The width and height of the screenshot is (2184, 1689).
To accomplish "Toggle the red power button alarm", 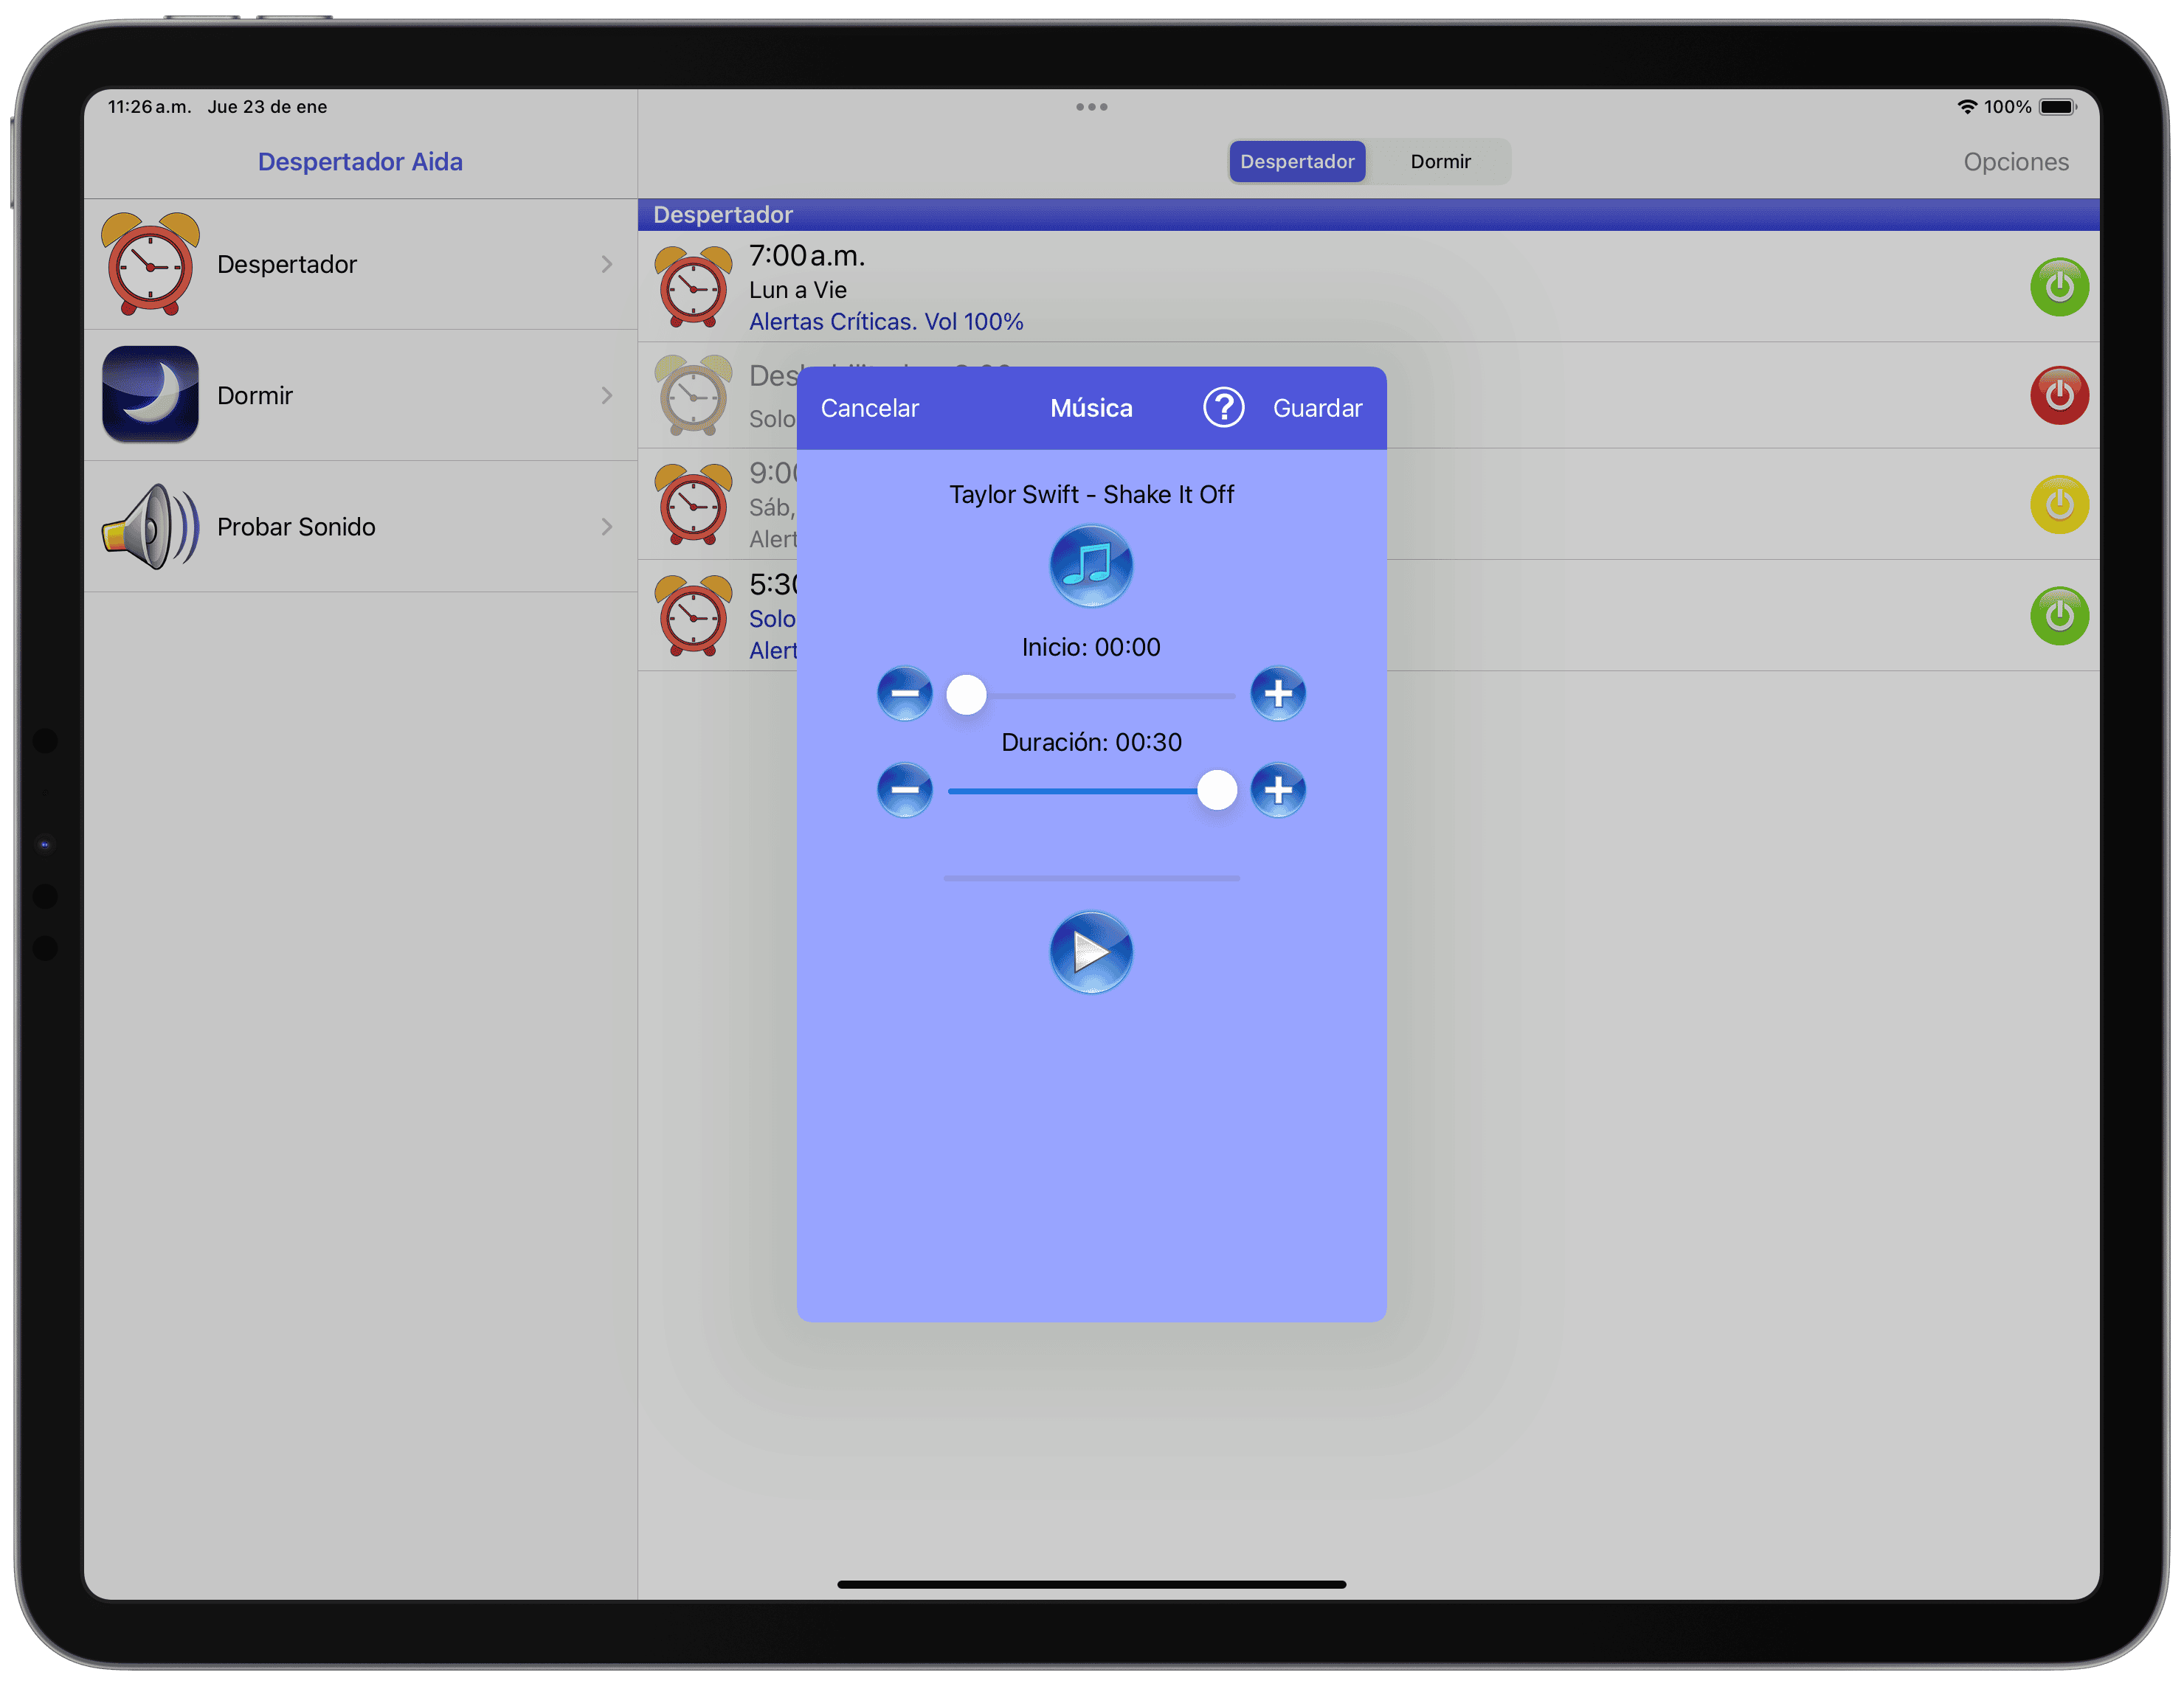I will click(x=2059, y=395).
